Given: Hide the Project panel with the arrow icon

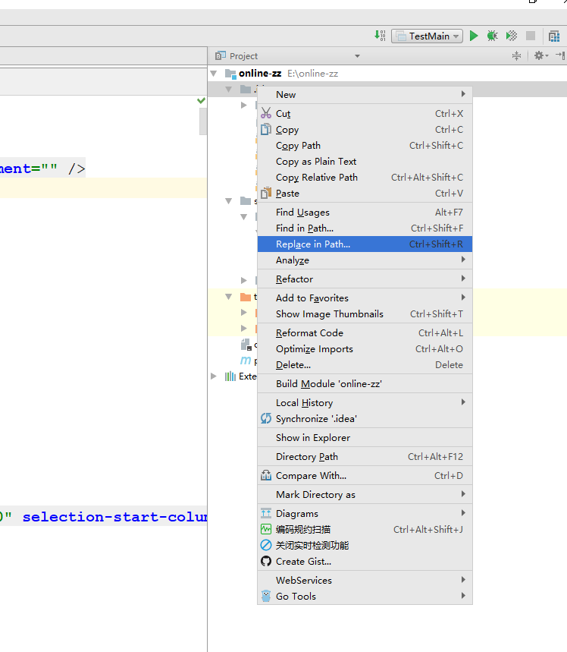Looking at the screenshot, I should coord(560,55).
